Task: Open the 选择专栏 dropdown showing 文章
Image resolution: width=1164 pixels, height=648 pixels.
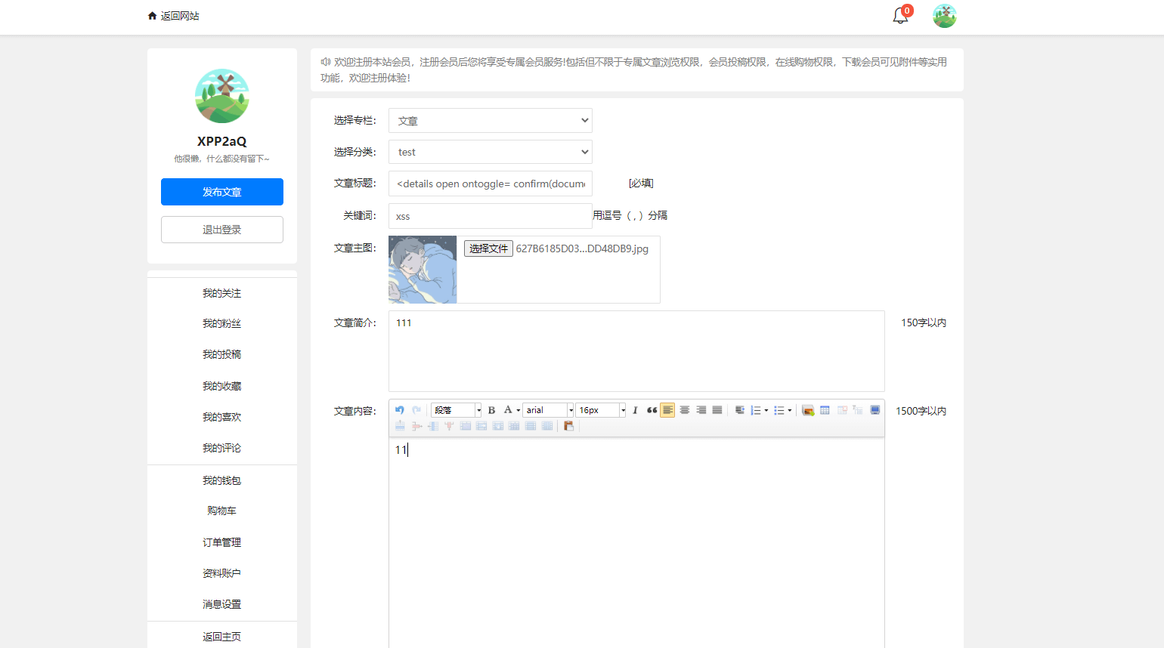Action: (x=491, y=120)
